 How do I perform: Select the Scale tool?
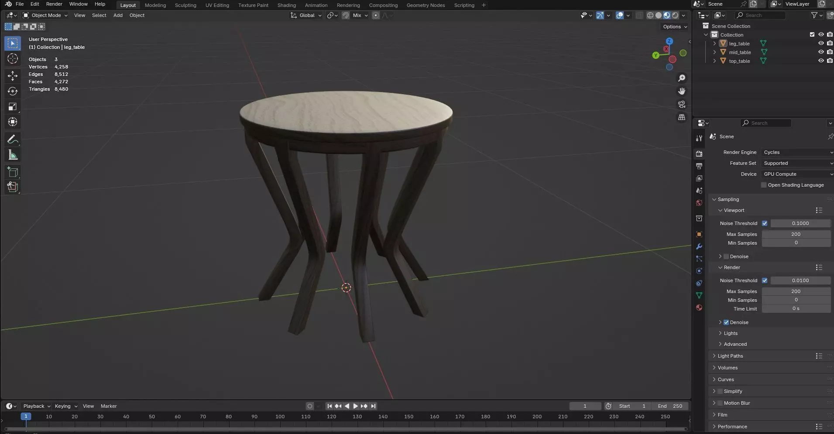[x=13, y=106]
